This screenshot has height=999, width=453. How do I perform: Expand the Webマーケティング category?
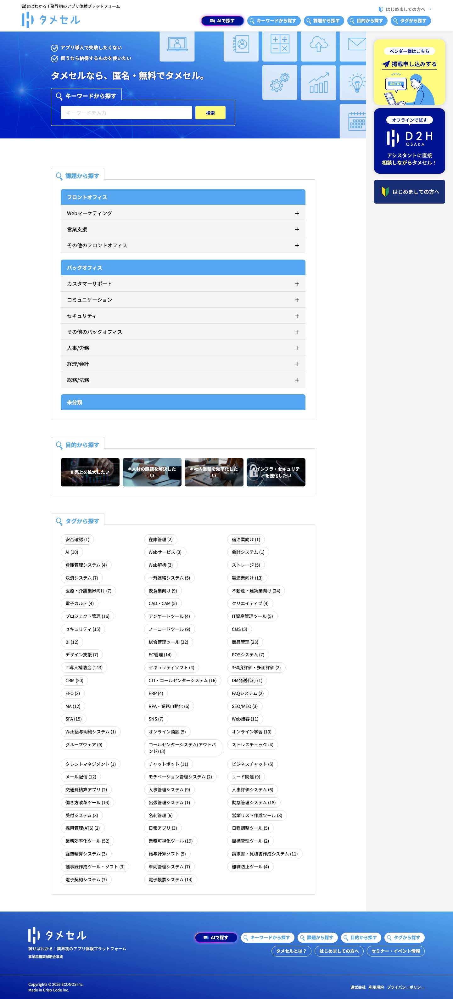pyautogui.click(x=183, y=213)
